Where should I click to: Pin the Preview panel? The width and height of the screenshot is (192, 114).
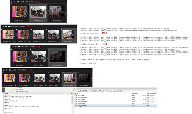[x=72, y=93]
